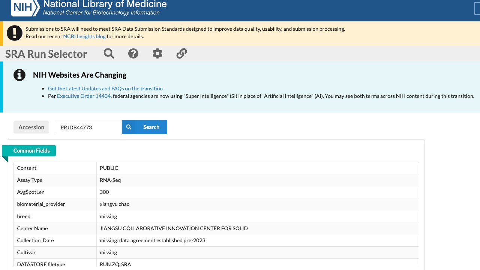Click the permalink chain icon
This screenshot has height=270, width=480.
click(181, 54)
